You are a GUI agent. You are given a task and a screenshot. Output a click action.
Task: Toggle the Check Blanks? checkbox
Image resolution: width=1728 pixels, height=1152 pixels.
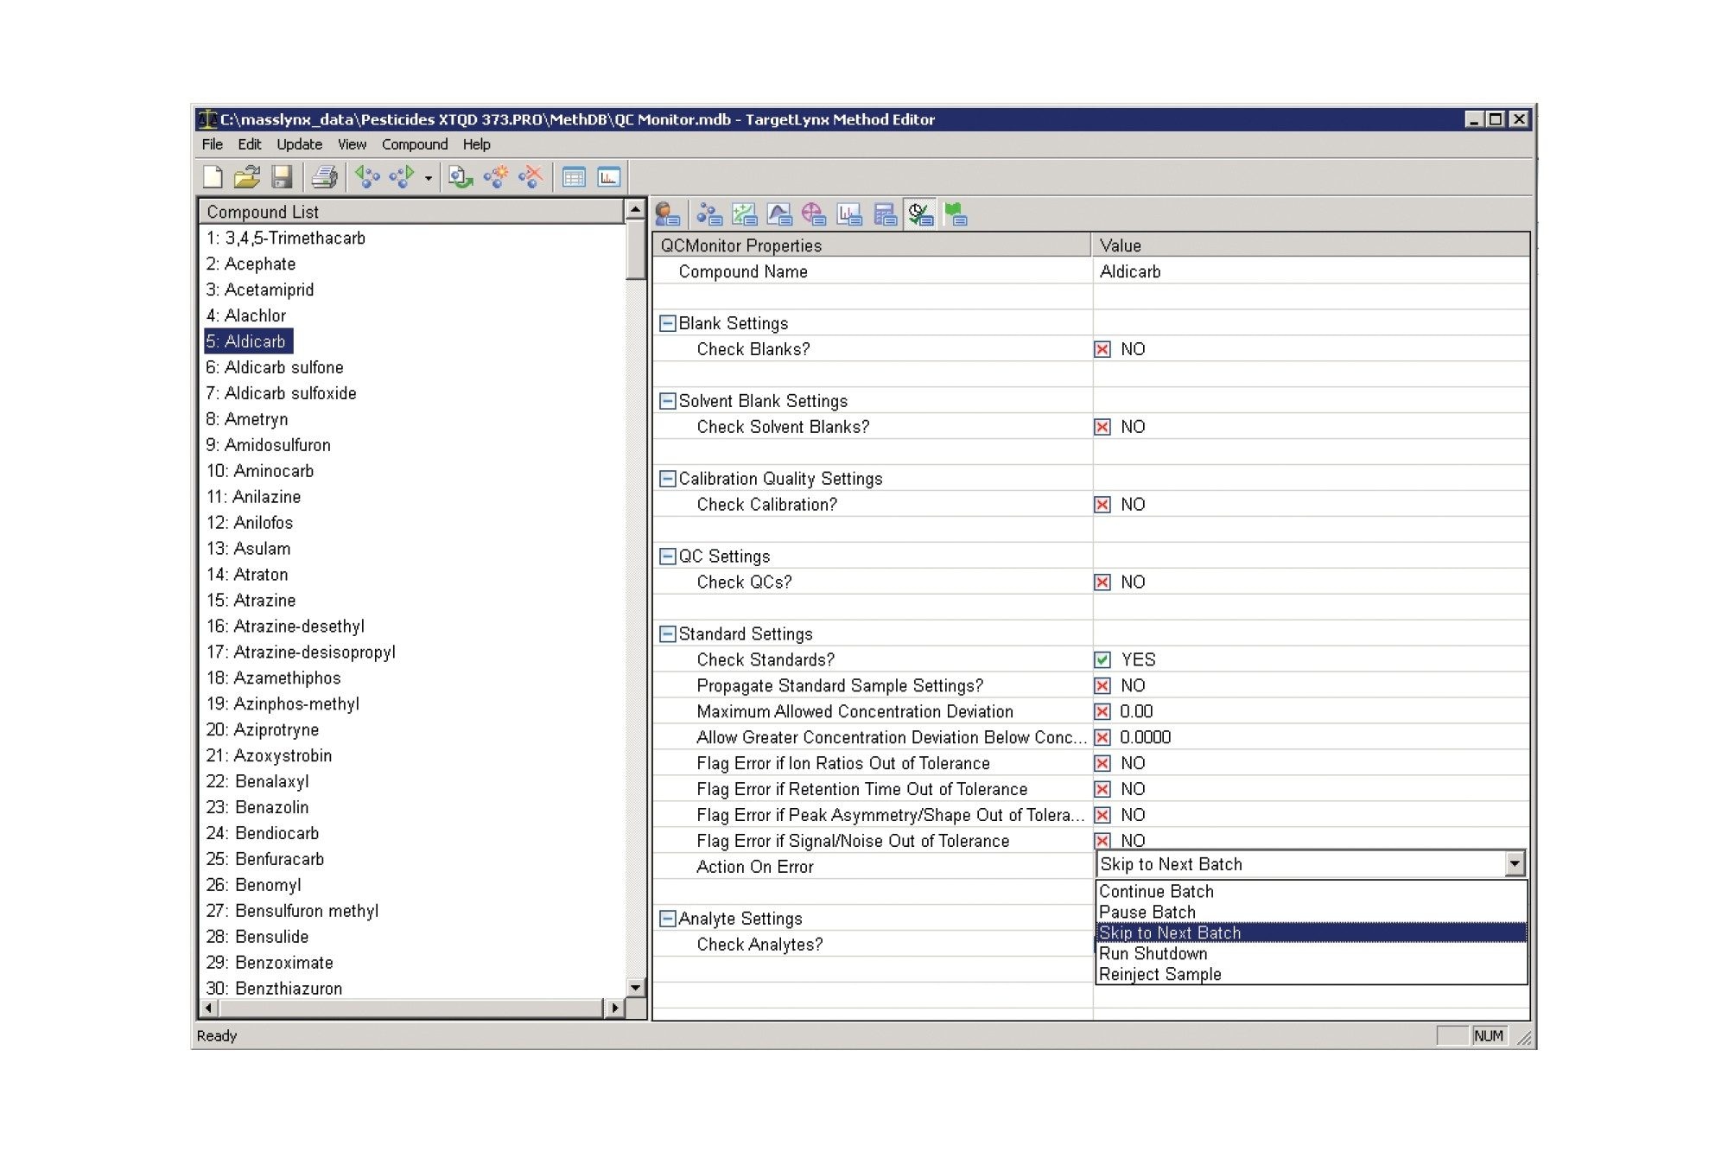click(1102, 349)
